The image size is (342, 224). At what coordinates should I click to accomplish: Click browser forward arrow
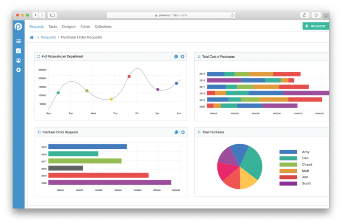[x=42, y=15]
